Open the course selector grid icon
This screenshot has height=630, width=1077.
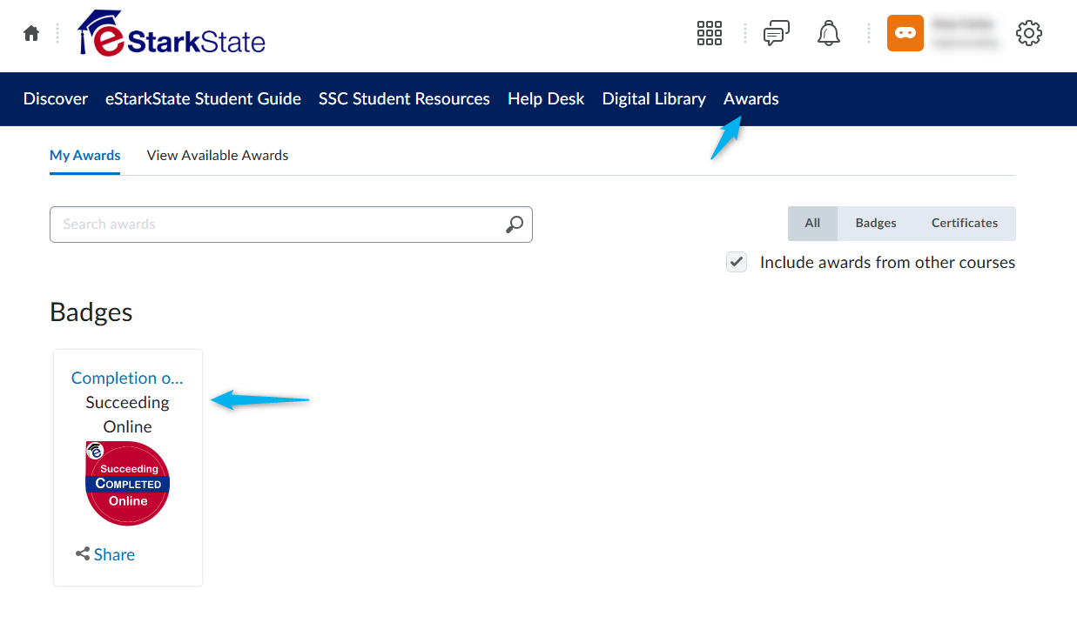tap(710, 33)
